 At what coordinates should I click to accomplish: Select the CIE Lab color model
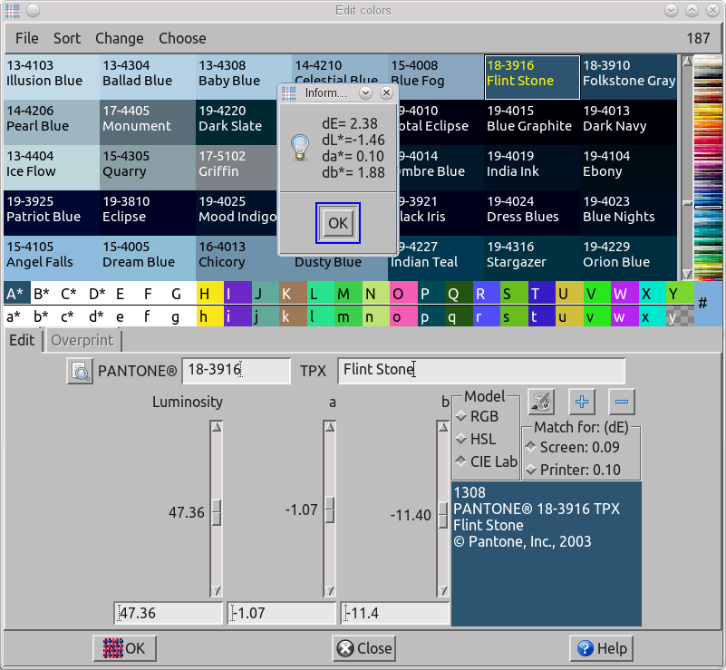tap(486, 461)
